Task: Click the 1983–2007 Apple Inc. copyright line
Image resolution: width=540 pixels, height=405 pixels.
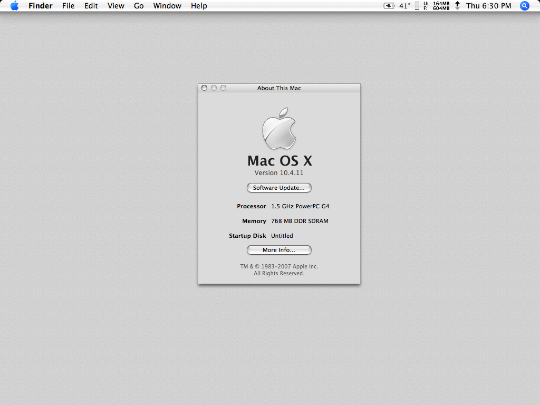Action: [x=279, y=266]
